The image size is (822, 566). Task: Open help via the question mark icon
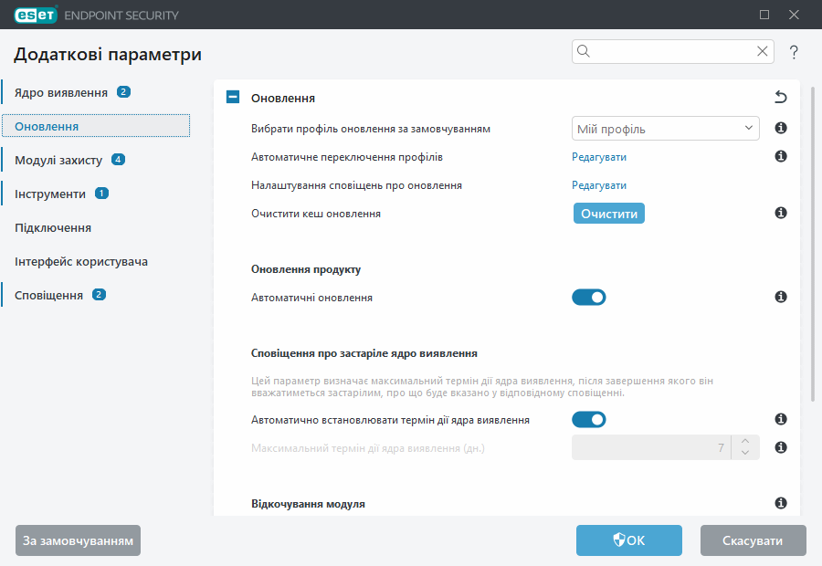click(x=794, y=52)
